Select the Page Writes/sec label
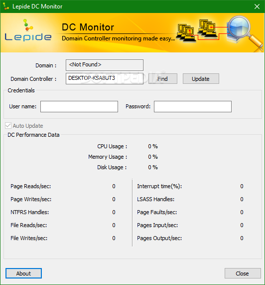 [x=31, y=199]
